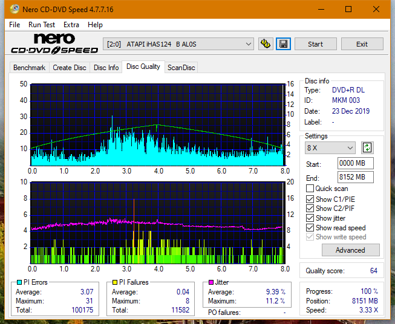Image resolution: width=395 pixels, height=324 pixels.
Task: Click the disc type DVD+R DL
Action: click(348, 90)
